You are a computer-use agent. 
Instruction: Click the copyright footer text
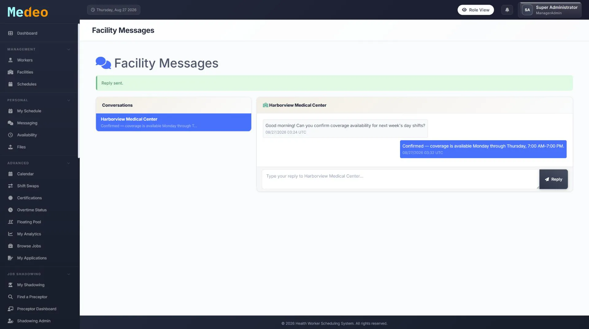(x=334, y=323)
